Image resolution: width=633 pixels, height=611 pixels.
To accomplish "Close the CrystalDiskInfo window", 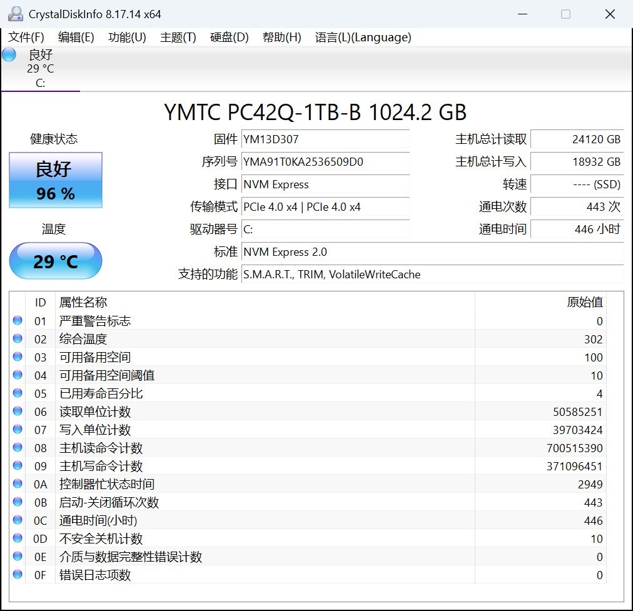I will tap(610, 14).
